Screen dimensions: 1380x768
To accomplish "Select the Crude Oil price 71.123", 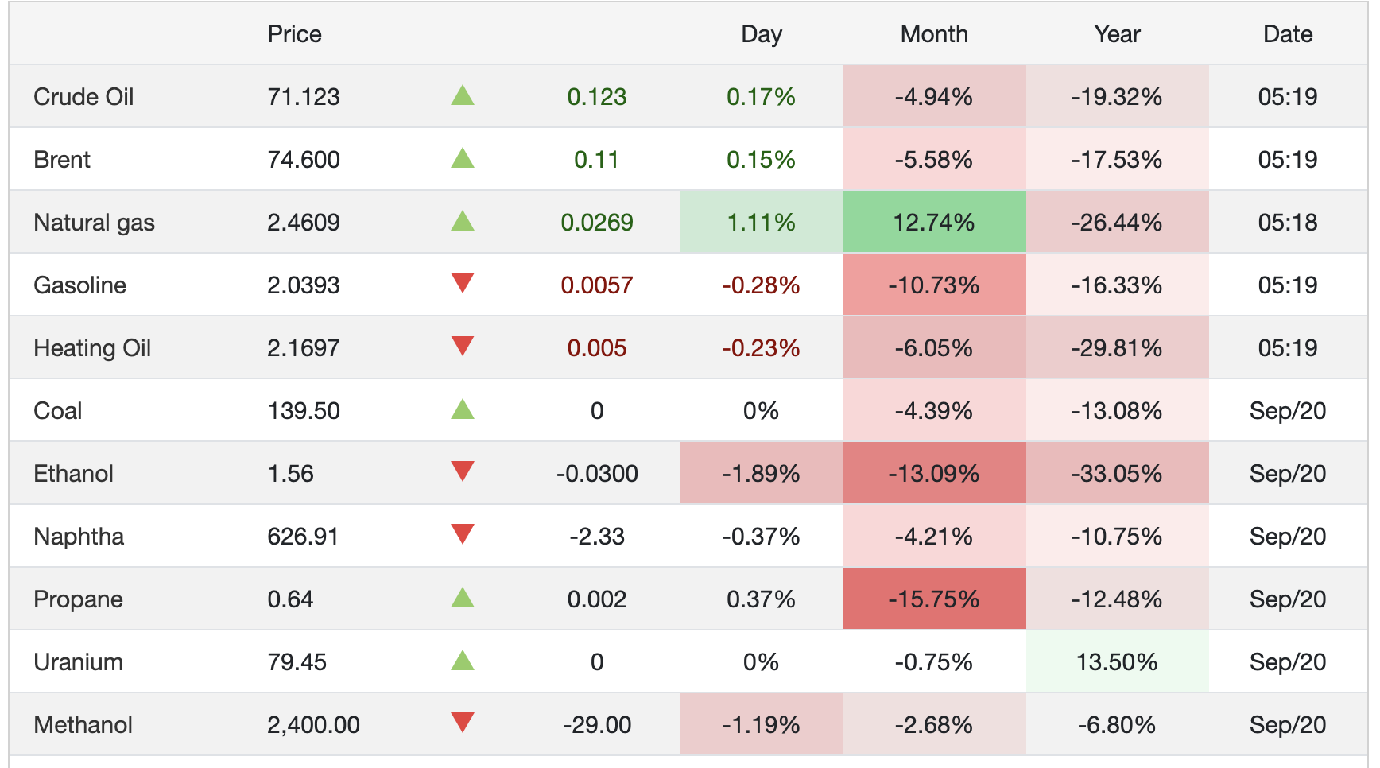I will (x=304, y=97).
